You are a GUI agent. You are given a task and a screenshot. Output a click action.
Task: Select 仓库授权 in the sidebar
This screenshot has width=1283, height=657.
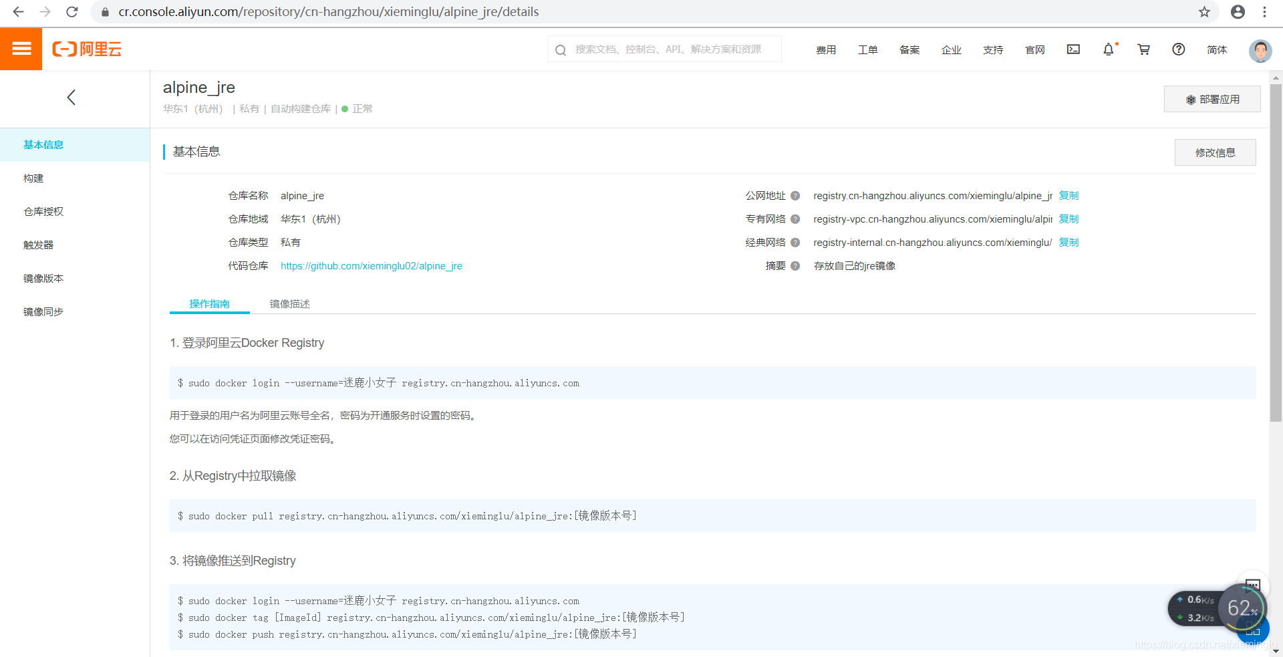[75, 212]
